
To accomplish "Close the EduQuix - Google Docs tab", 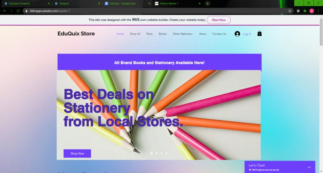I will pyautogui.click(x=149, y=4).
